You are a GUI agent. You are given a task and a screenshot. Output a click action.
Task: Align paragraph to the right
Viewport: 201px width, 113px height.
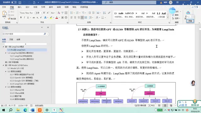(78, 18)
